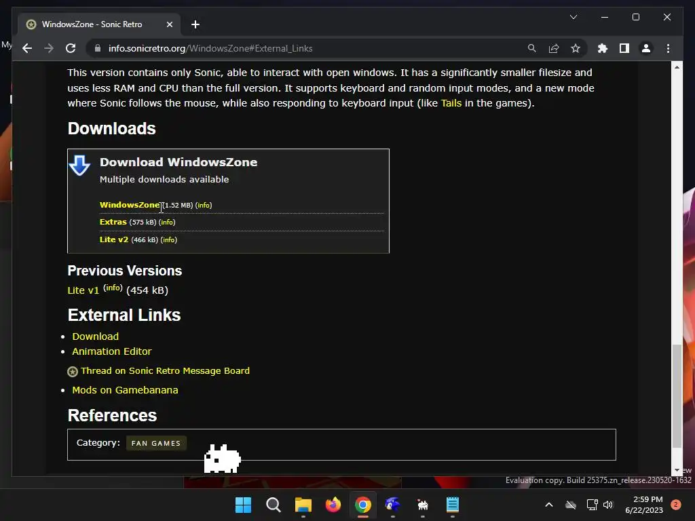Screen dimensions: 695x521
Task: Download Lite v2 version
Action: (x=114, y=239)
